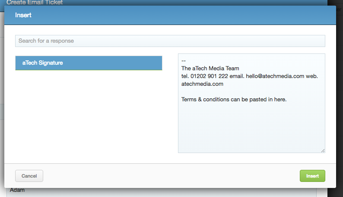Click the hello@atechmedia.com email text
The width and height of the screenshot is (343, 197).
tap(275, 76)
